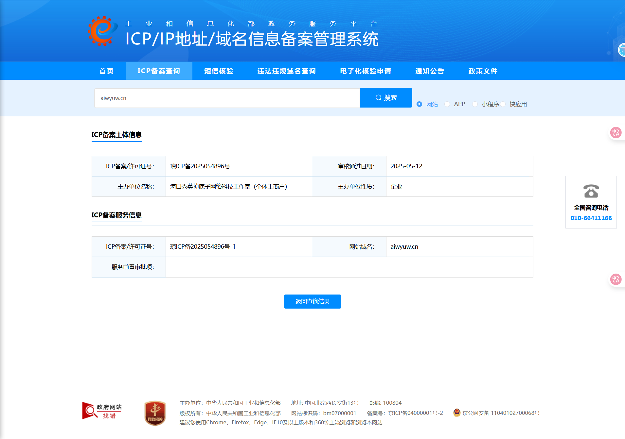Select license number 琼ICP备2025054896号 cell
This screenshot has width=625, height=439.
tap(239, 166)
